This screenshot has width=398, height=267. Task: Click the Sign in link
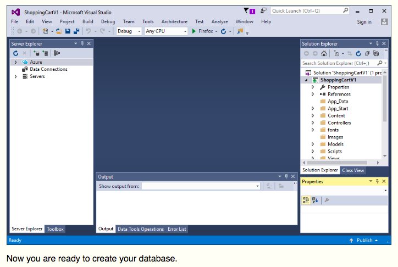point(364,22)
